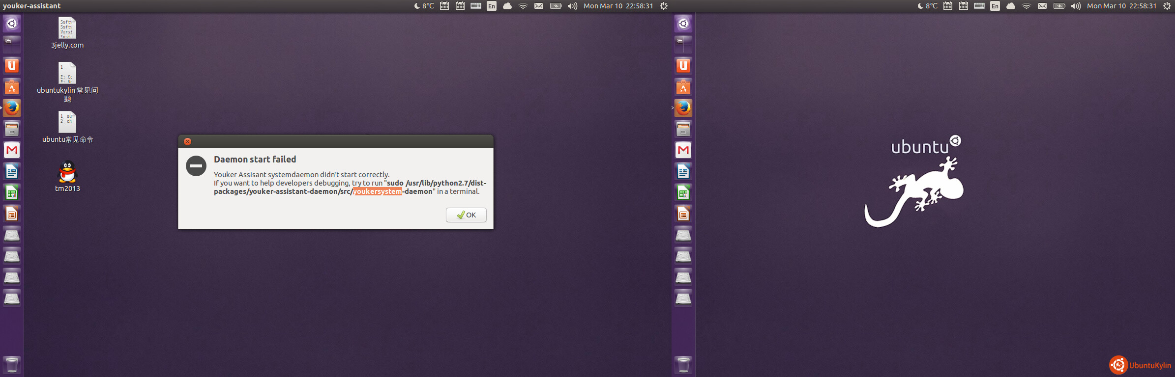Open Files manager in the right monitor launcher
The image size is (1175, 377).
[683, 129]
